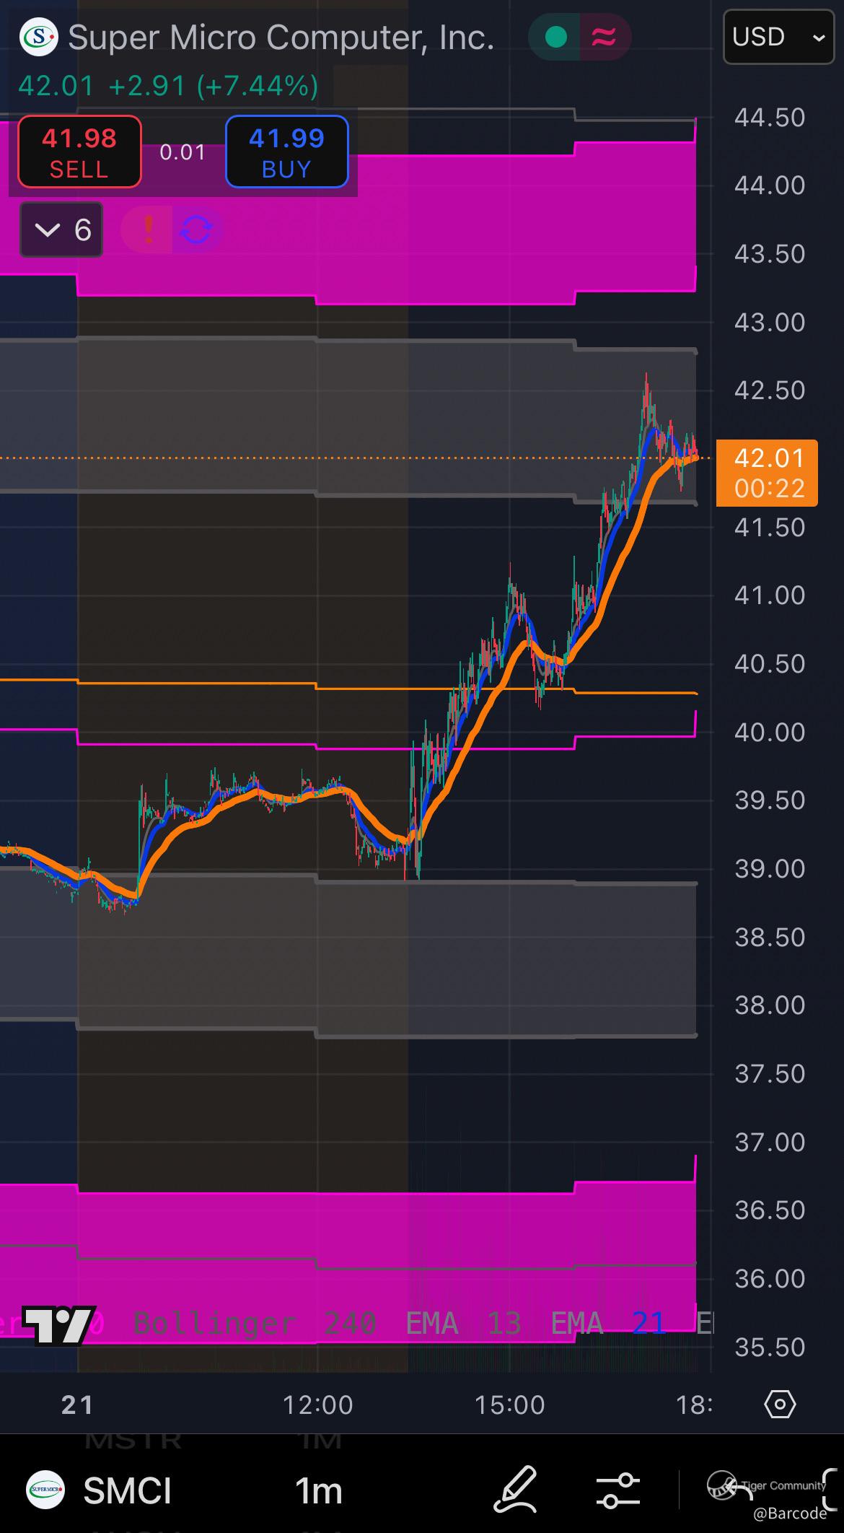Image resolution: width=844 pixels, height=1533 pixels.
Task: Click the date label 21
Action: pyautogui.click(x=77, y=1405)
